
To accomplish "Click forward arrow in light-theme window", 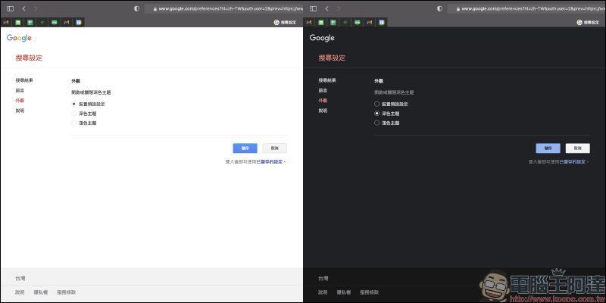I will coord(36,8).
